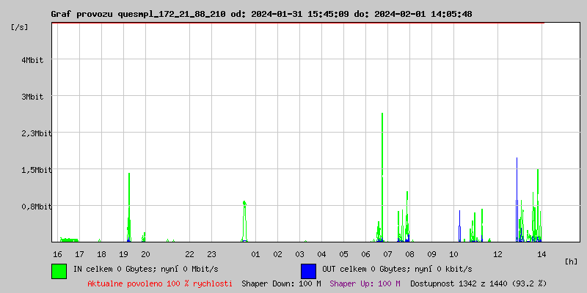The width and height of the screenshot is (587, 293).
Task: Click the green IN legend swatch
Action: pyautogui.click(x=59, y=270)
